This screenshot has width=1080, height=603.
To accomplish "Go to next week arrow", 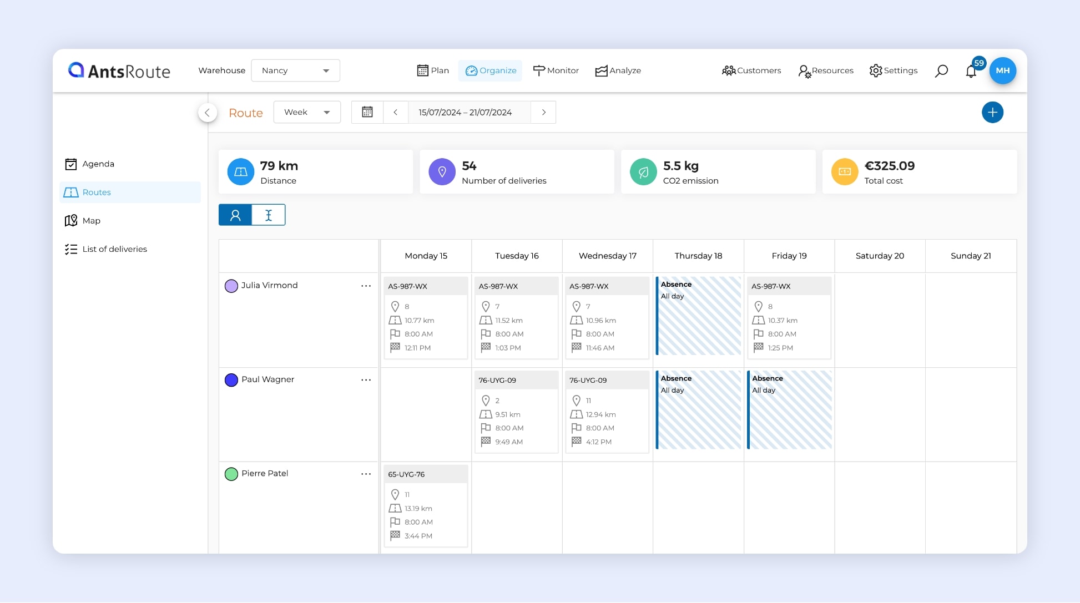I will click(x=544, y=113).
